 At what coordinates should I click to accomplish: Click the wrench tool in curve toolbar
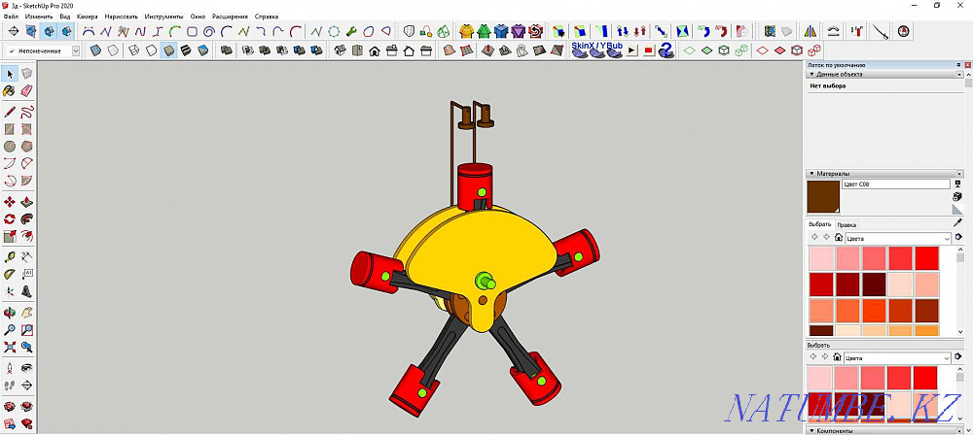coord(351,30)
